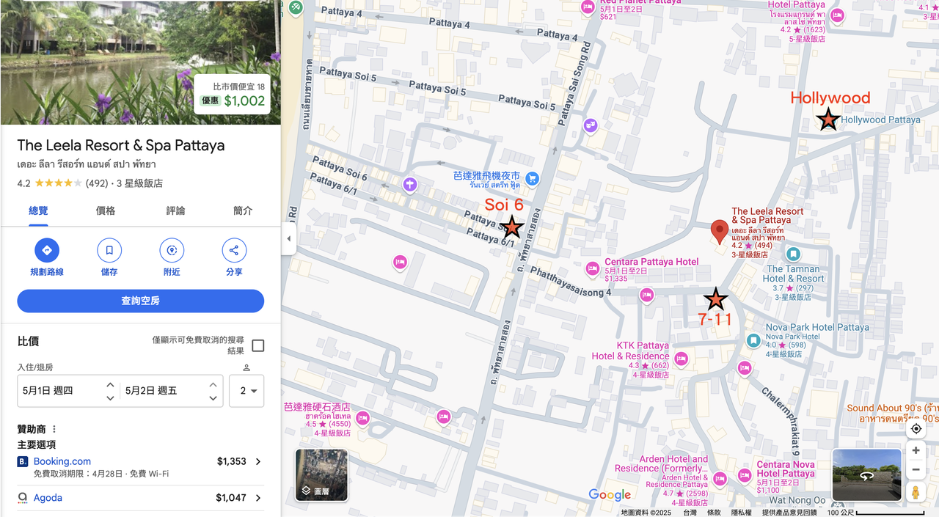
Task: Switch to the 價格 prices tab
Action: click(x=106, y=211)
